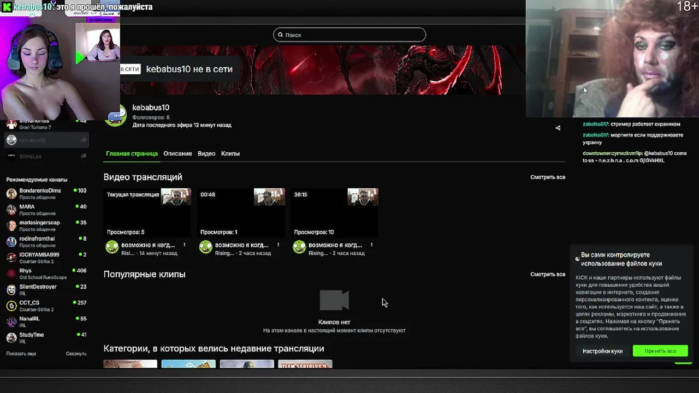Open Настройки куки button
This screenshot has height=393, width=699.
[x=602, y=351]
